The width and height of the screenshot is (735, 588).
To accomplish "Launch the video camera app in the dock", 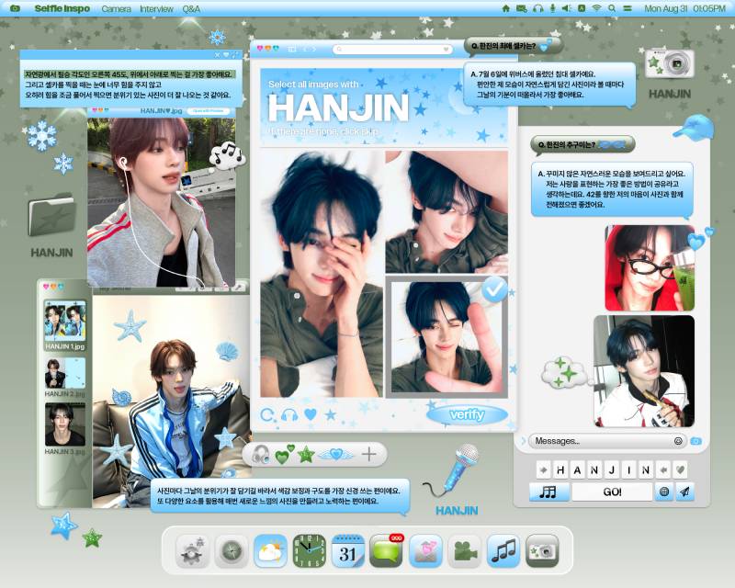I will point(465,551).
